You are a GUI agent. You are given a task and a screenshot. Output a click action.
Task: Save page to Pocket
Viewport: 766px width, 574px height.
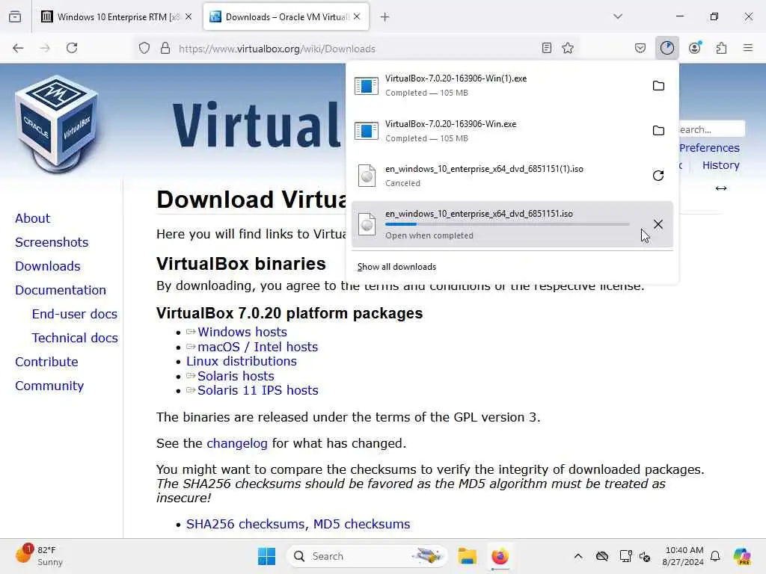coord(640,48)
